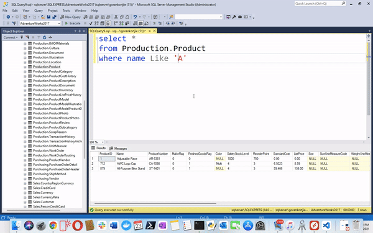
Task: Click the Save All icon
Action: [x=54, y=17]
